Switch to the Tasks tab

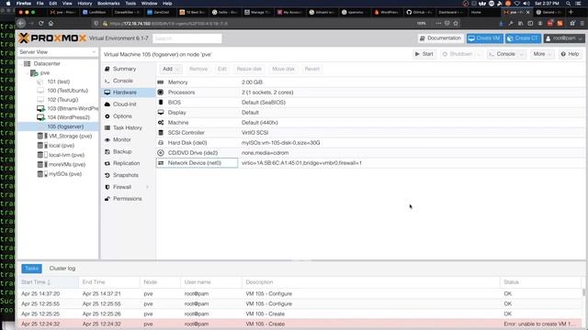click(31, 269)
